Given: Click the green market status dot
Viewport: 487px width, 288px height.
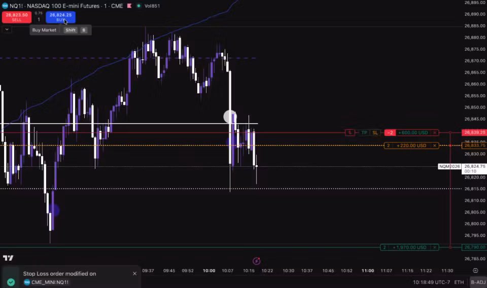Looking at the screenshot, I should point(138,6).
